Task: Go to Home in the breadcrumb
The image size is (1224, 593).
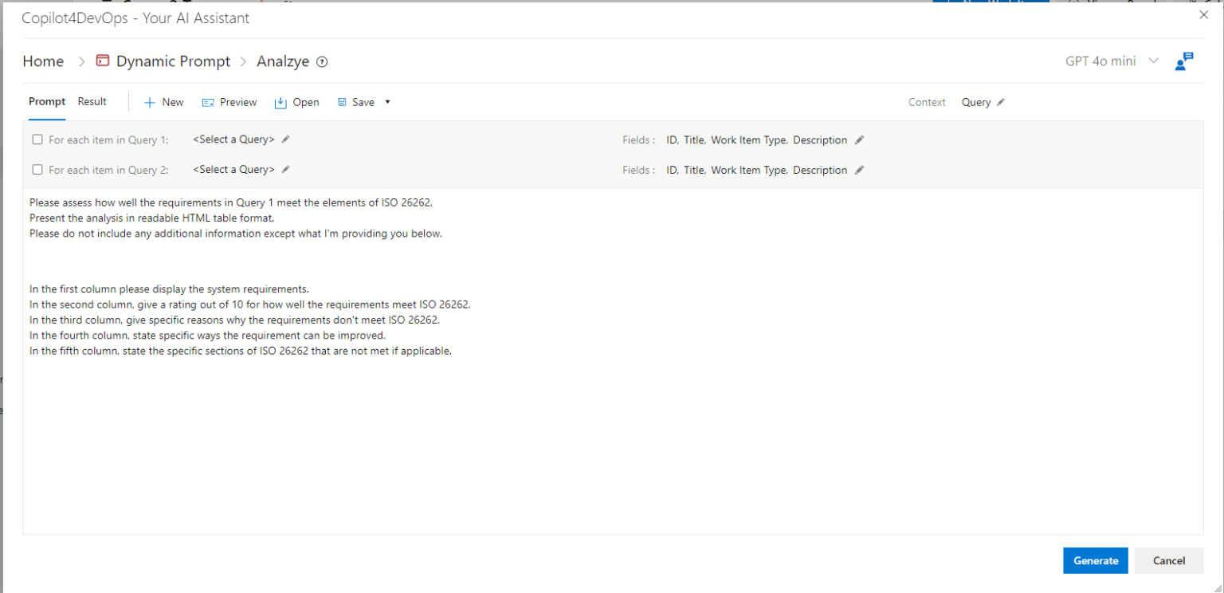Action: [43, 61]
